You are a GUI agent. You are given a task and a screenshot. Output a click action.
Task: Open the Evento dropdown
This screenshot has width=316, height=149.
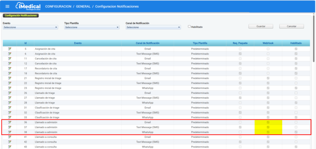click(x=30, y=27)
